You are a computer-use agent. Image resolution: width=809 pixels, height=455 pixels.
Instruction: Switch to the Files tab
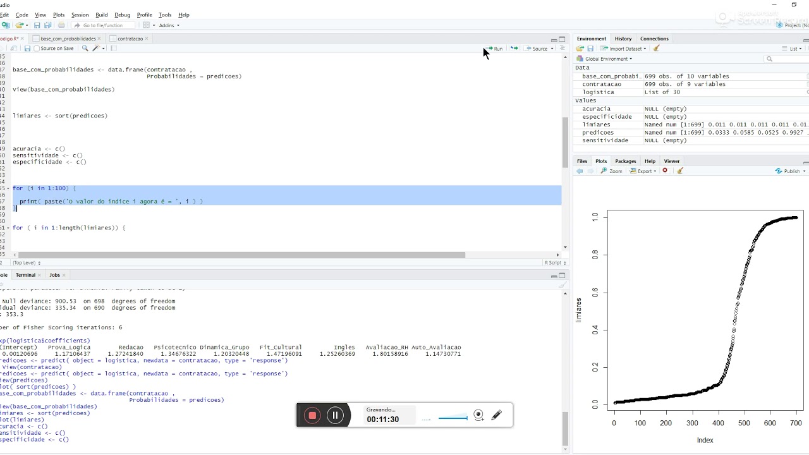[x=582, y=161]
